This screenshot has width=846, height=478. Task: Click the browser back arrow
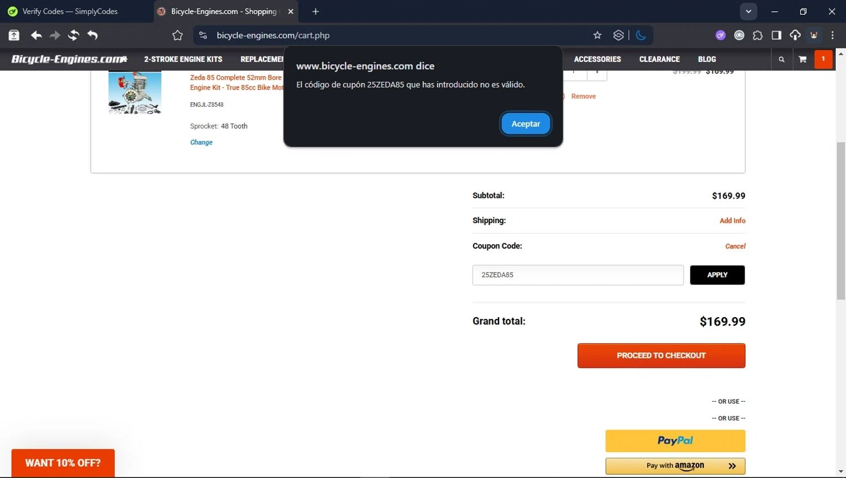point(36,35)
